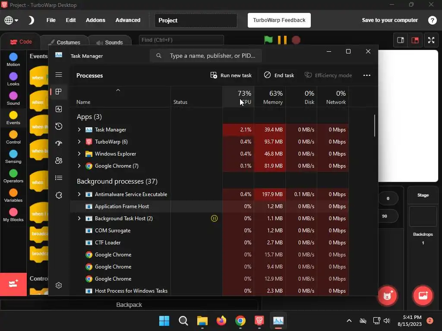Switch to the Sounds tab
Screen dimensions: 442x331
tap(110, 42)
